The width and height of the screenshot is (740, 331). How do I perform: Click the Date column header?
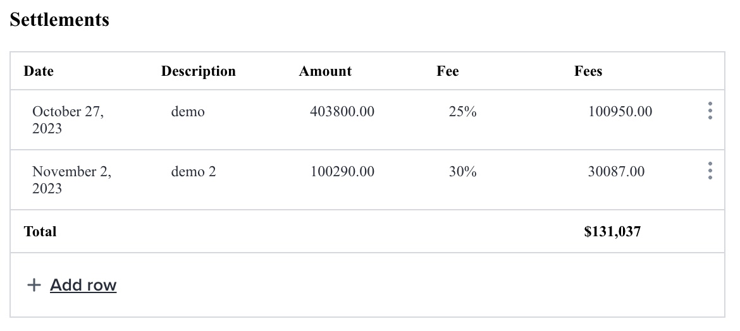click(x=39, y=71)
